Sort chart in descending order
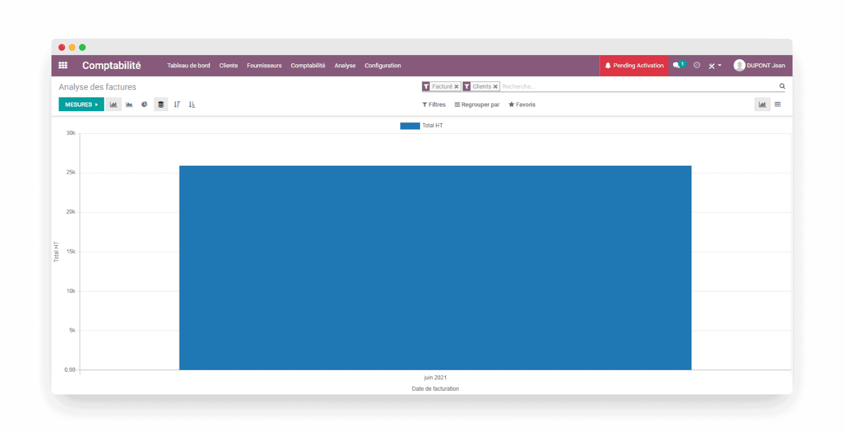Viewport: 844px width, 433px height. coord(177,105)
